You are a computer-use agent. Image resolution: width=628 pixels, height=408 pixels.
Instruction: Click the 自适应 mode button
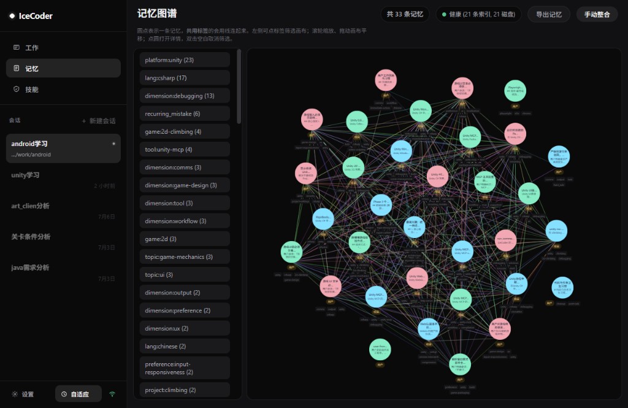click(x=78, y=394)
